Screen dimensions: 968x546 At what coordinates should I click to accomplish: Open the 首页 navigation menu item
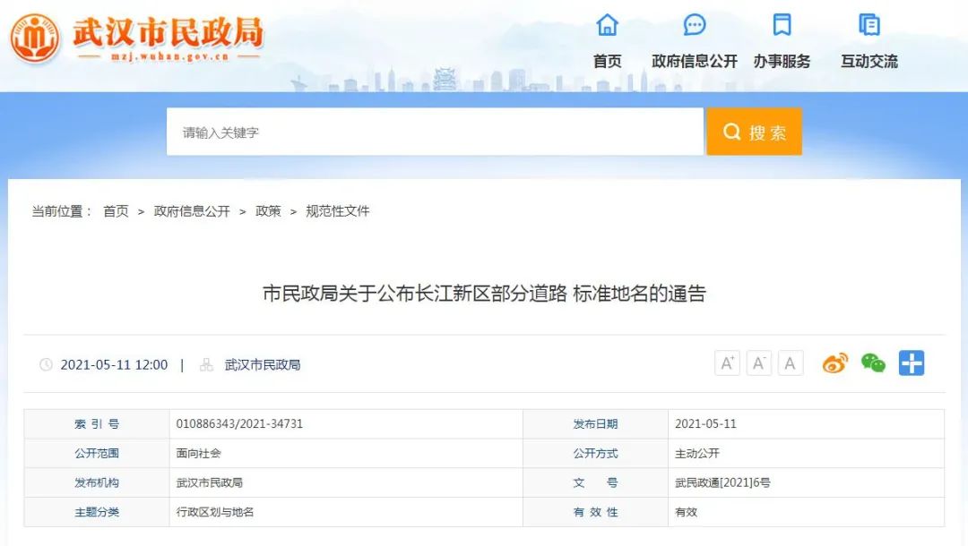[x=607, y=61]
